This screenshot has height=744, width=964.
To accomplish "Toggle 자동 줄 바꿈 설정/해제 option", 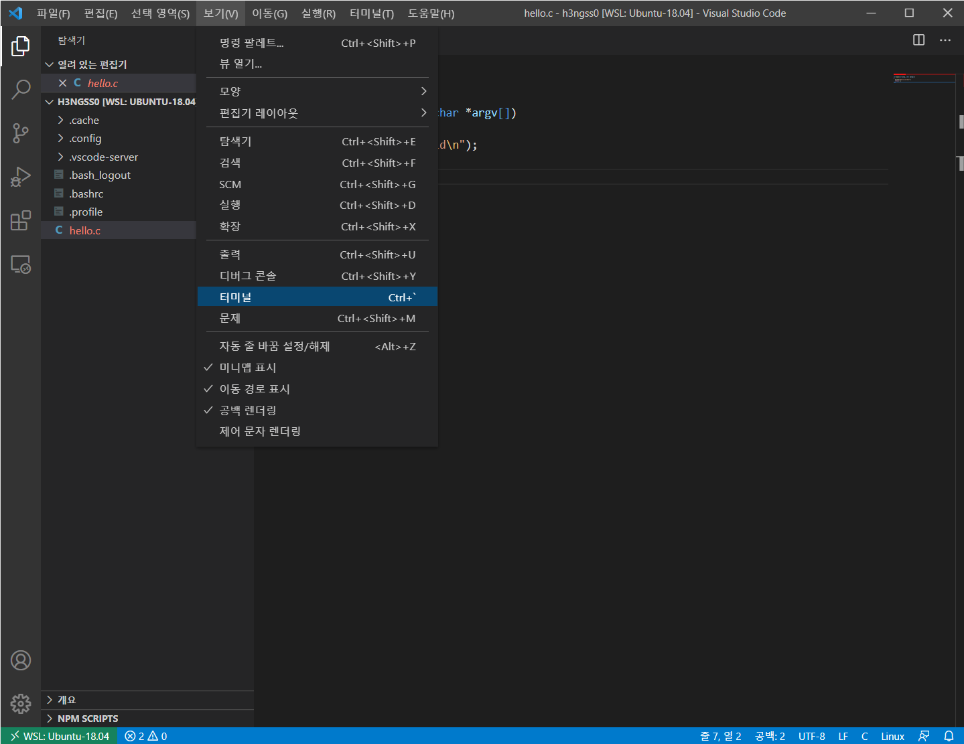I will coord(318,346).
